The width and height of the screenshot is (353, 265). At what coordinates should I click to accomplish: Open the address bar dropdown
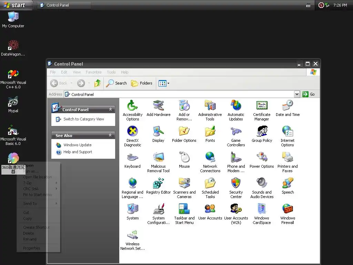(297, 94)
